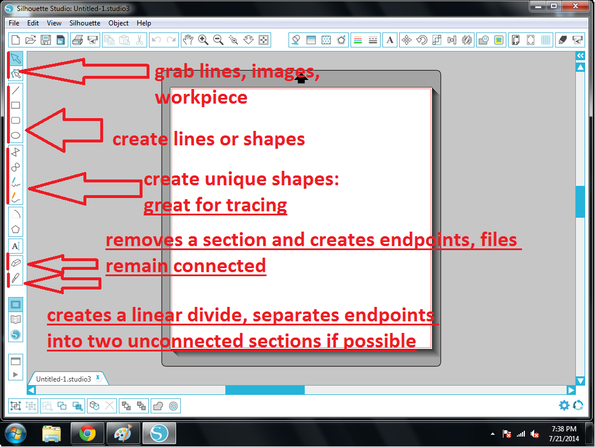
Task: Open the View menu
Action: pyautogui.click(x=54, y=23)
